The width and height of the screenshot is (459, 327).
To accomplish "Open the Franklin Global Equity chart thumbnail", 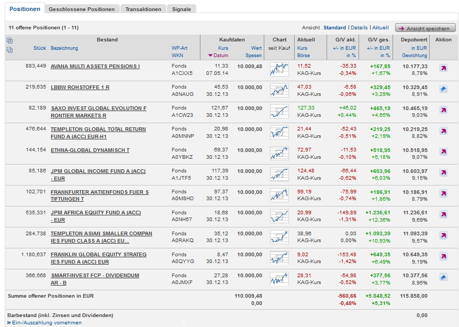I will [279, 258].
